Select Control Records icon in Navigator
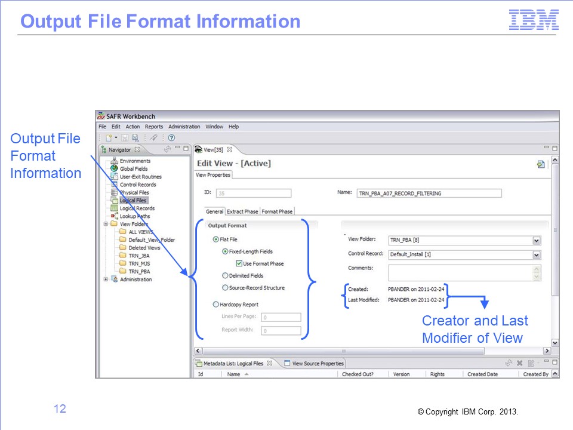 click(x=114, y=185)
